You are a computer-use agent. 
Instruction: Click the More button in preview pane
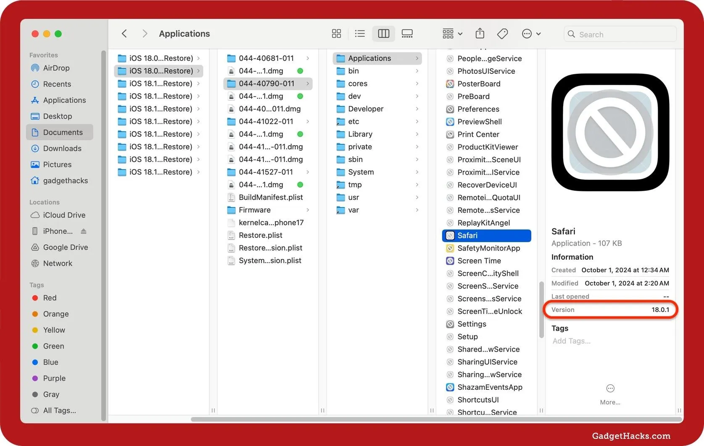tap(610, 394)
